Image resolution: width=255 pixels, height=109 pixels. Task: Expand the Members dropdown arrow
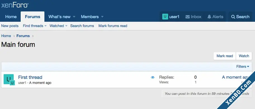pos(102,17)
